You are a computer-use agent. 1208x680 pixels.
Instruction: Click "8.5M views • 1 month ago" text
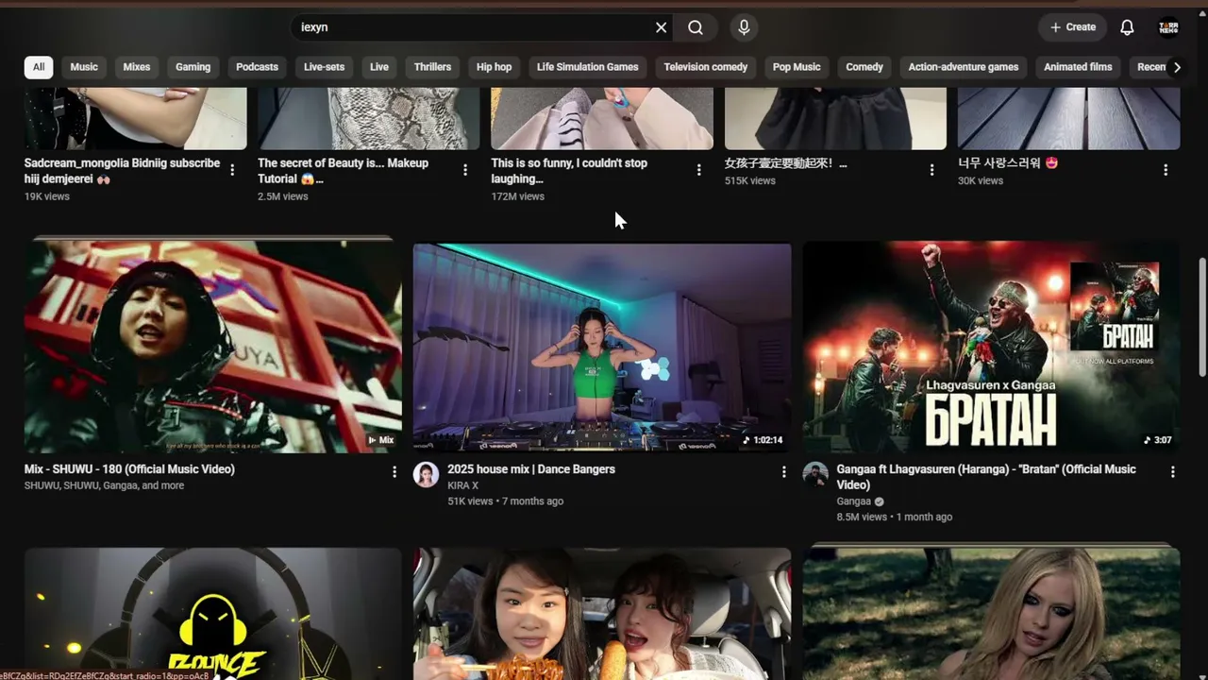click(894, 518)
